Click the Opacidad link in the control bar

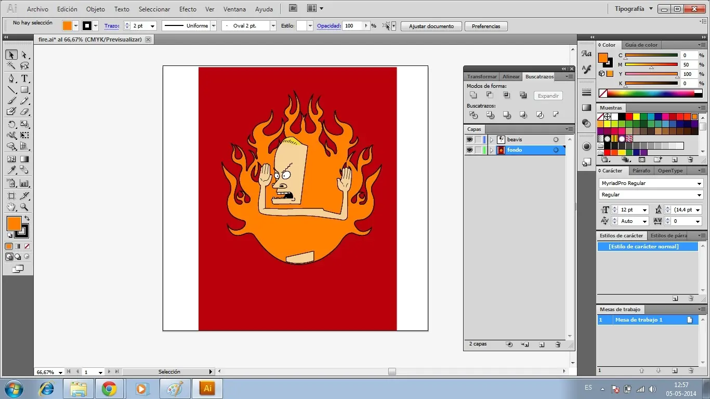(x=328, y=26)
